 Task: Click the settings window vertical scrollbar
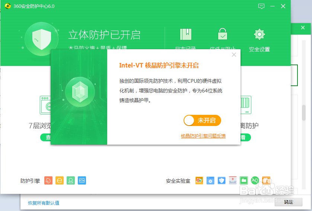[x=304, y=113]
